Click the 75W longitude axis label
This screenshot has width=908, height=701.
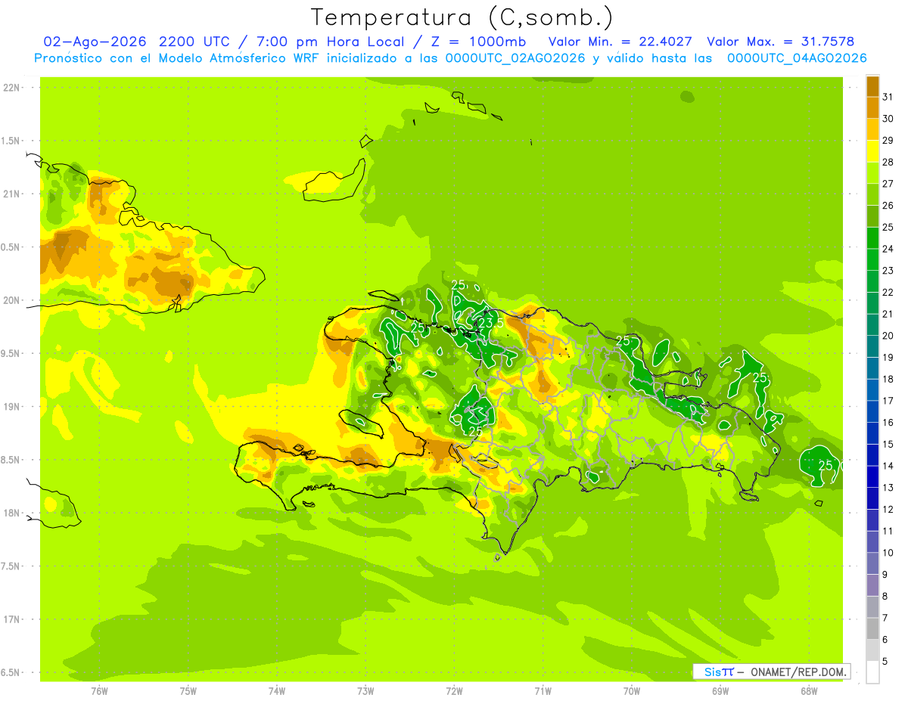[188, 691]
